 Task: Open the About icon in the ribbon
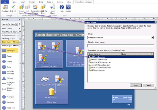tap(68, 7)
